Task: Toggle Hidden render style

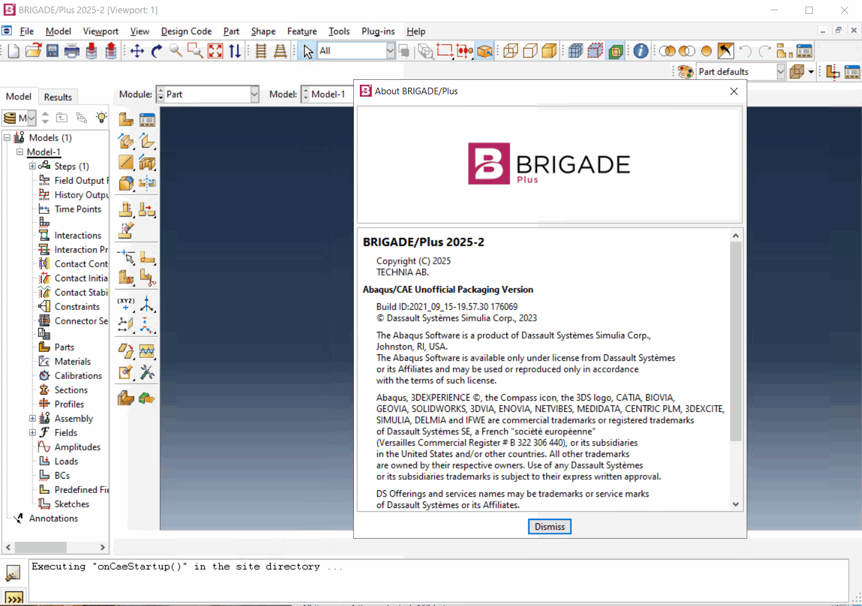Action: point(530,51)
